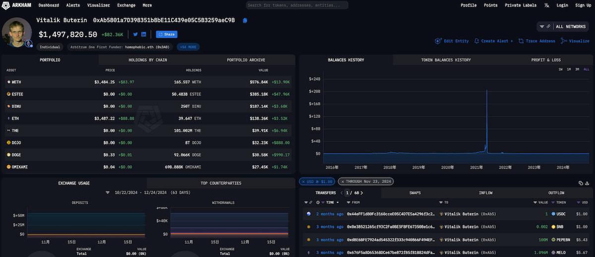The height and width of the screenshot is (257, 595).
Task: Download the transfers data via download icon
Action: pos(588,183)
